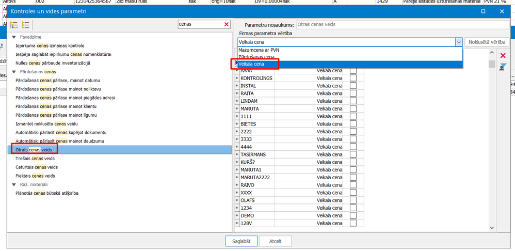Viewport: 515px width, 251px height.
Task: Click user name cell KURŠ?
Action: pyautogui.click(x=257, y=162)
